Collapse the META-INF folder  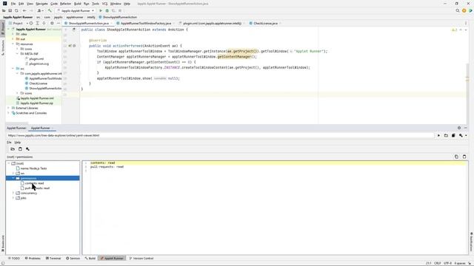pos(18,54)
